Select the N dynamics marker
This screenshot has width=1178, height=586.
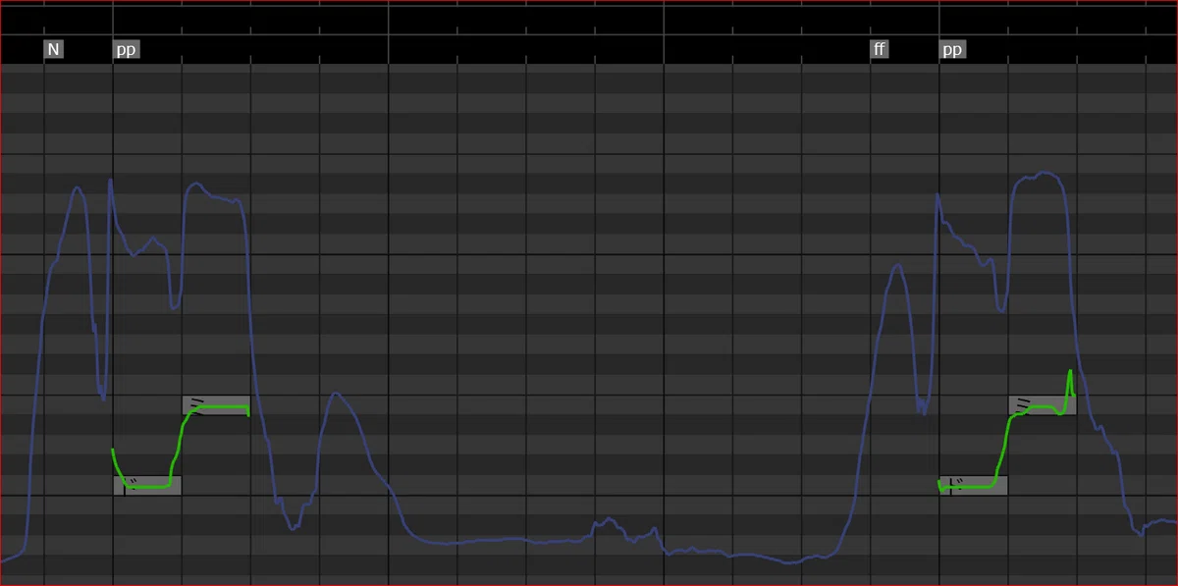coord(54,49)
